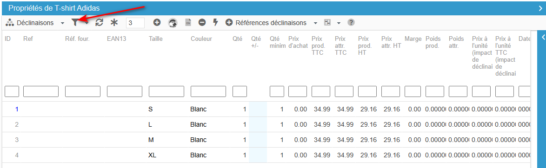Open the Références déclinaisons dropdown
The height and width of the screenshot is (168, 546).
[x=315, y=23]
